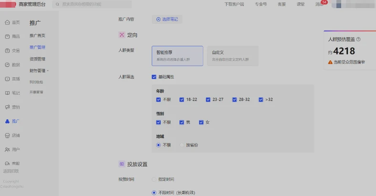This screenshot has height=196, width=376.
Task: Select 不限时间 (长期有效) radio button
Action: pos(154,193)
